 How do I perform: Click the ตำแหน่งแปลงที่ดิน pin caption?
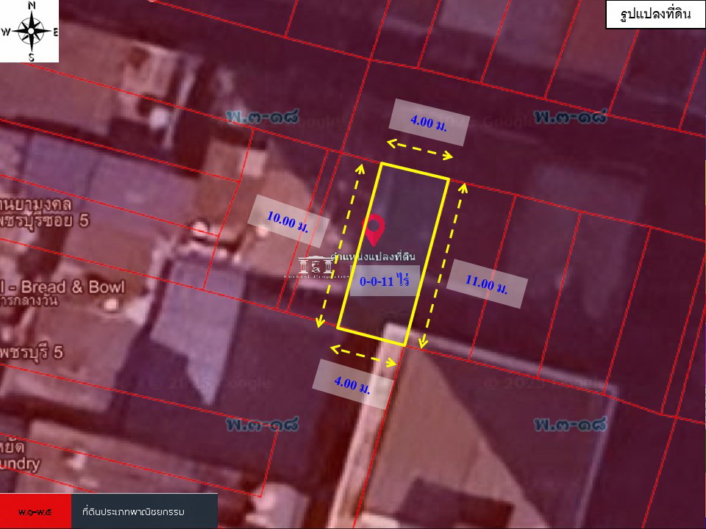point(375,255)
